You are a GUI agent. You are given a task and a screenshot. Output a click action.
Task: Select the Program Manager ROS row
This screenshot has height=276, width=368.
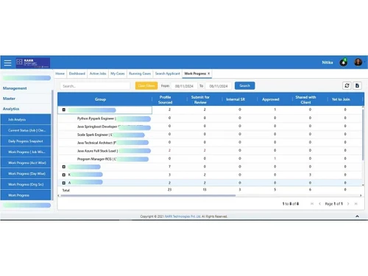[x=210, y=159]
